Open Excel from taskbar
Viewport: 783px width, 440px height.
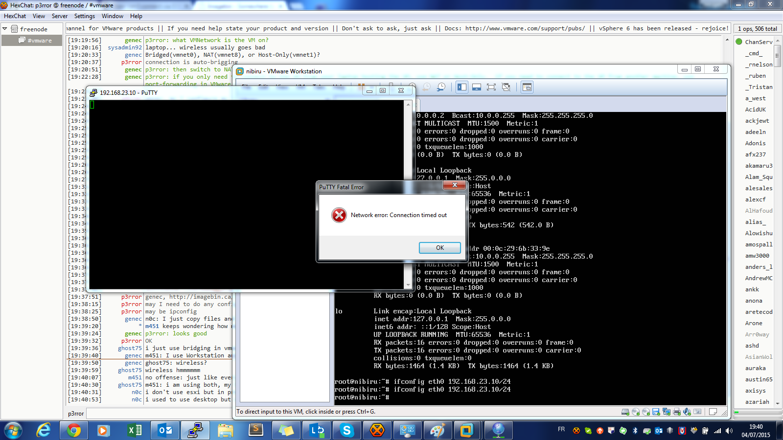135,431
